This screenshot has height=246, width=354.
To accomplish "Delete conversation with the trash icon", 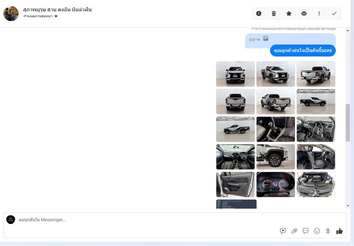I will point(274,13).
